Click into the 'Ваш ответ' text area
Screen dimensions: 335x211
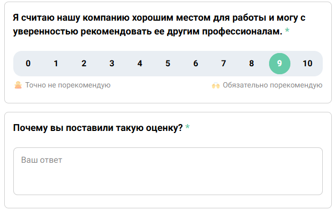168,171
